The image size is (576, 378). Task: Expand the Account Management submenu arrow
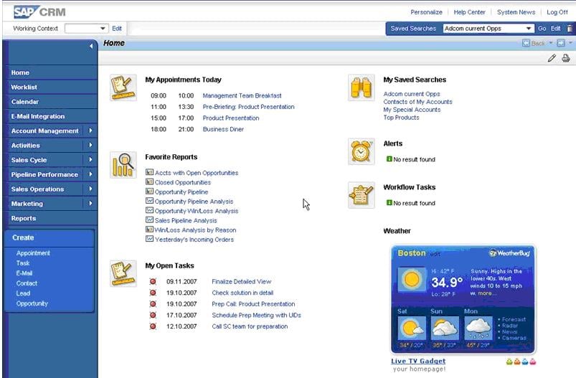[x=90, y=131]
